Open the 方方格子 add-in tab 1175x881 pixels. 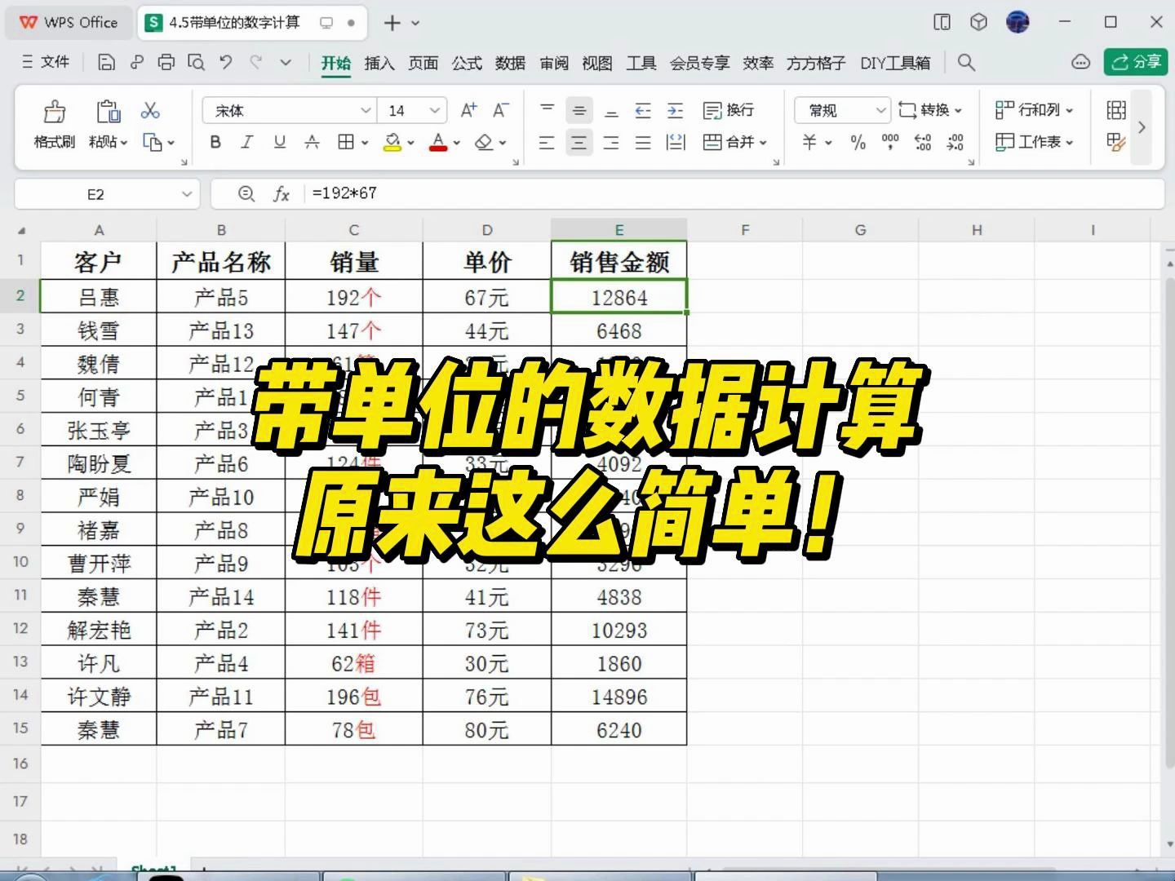coord(816,63)
